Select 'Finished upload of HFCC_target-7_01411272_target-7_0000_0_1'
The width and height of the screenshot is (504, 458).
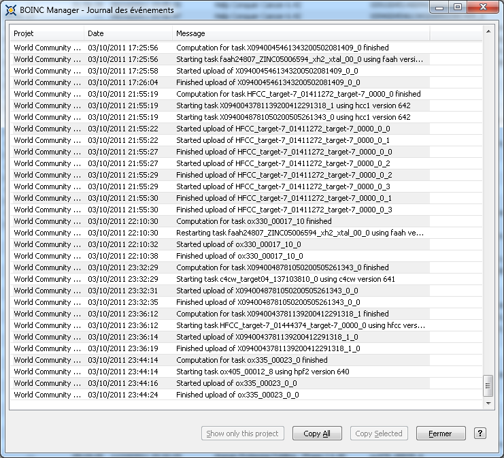[x=284, y=198]
